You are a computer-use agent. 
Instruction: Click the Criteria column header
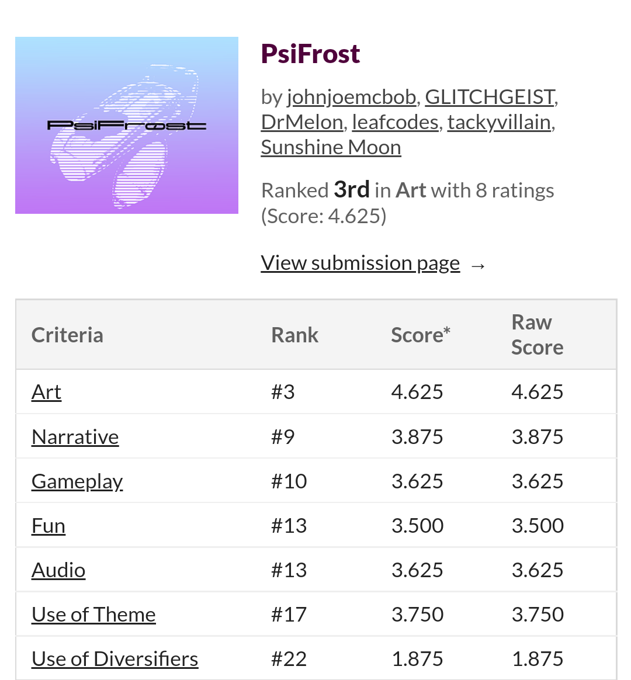pos(67,335)
